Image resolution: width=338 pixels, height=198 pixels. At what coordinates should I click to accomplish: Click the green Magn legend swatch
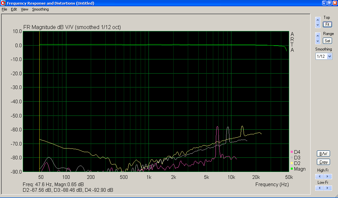point(292,169)
